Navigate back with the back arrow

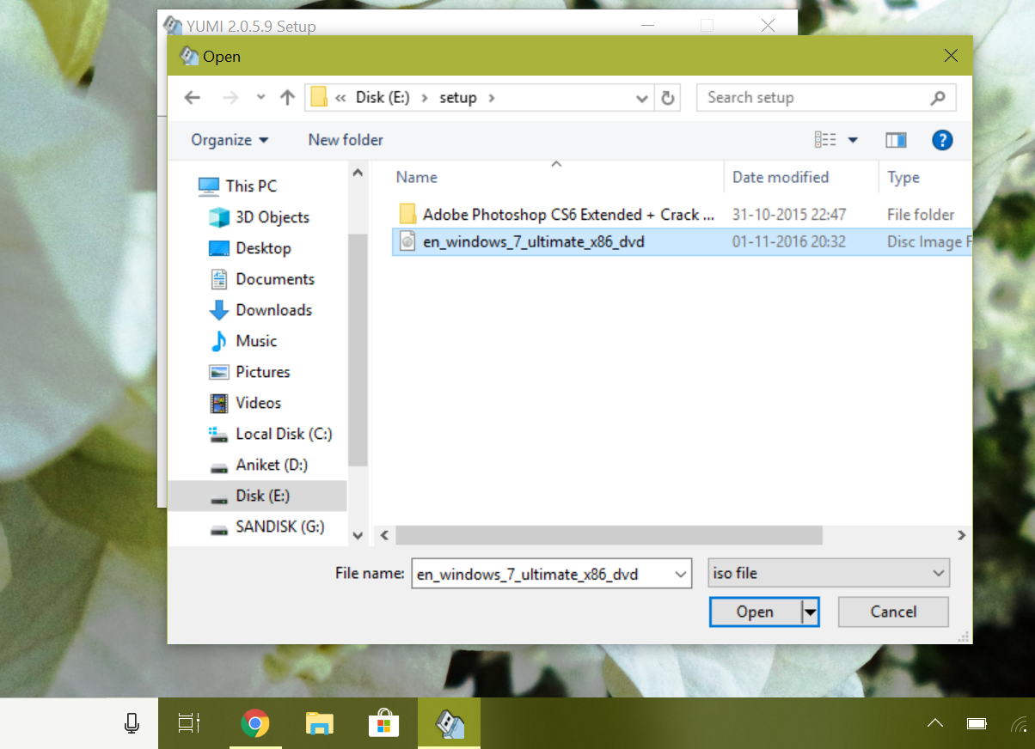pos(192,97)
